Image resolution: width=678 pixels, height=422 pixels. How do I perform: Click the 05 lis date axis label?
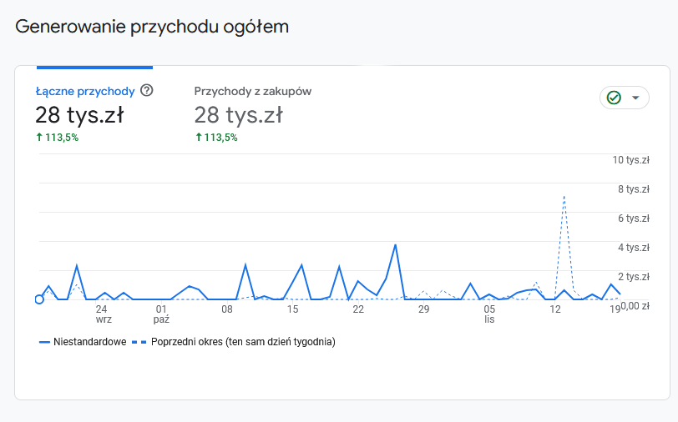[x=489, y=314]
